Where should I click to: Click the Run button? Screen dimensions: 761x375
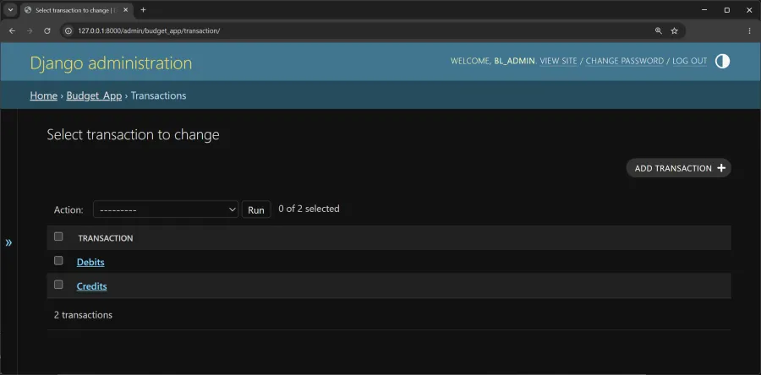(x=255, y=209)
